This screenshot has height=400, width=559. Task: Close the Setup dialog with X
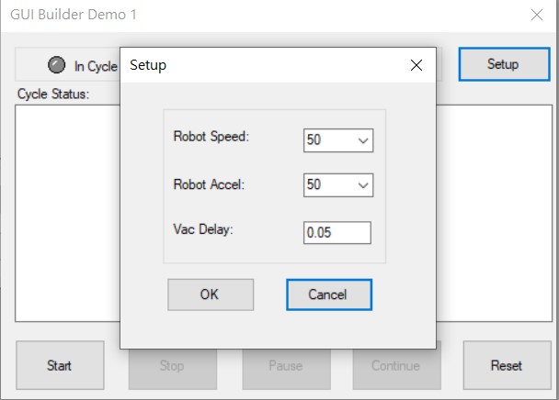point(416,65)
